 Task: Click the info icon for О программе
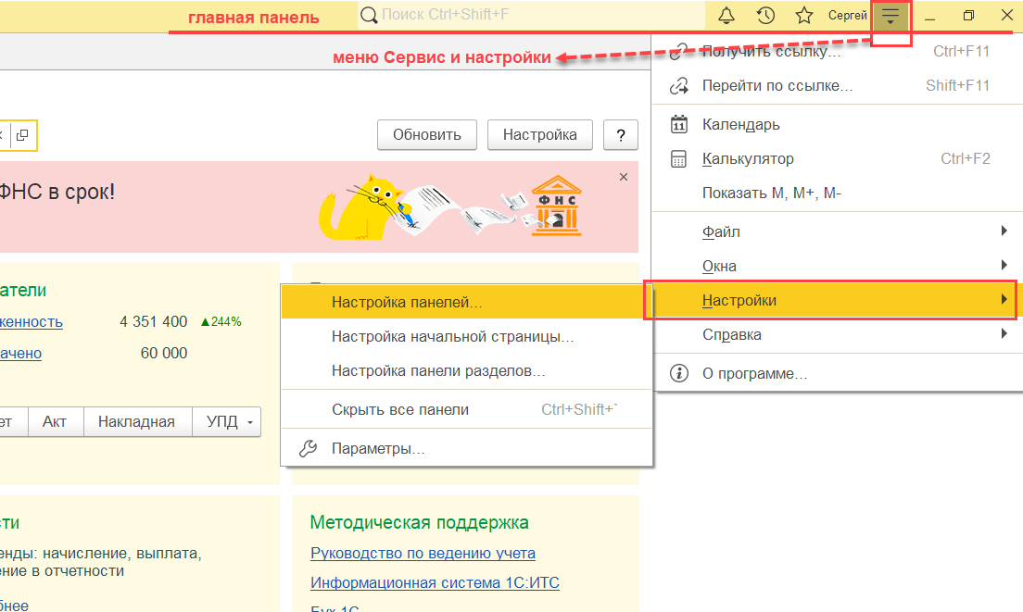click(x=679, y=373)
